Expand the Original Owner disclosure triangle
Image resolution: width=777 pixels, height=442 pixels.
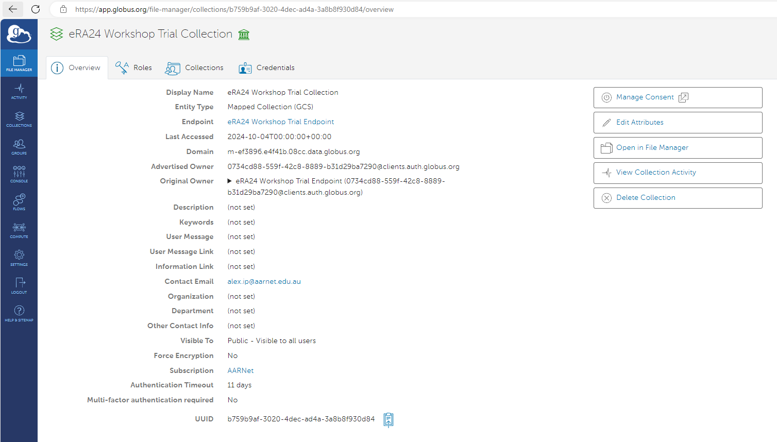click(x=230, y=181)
